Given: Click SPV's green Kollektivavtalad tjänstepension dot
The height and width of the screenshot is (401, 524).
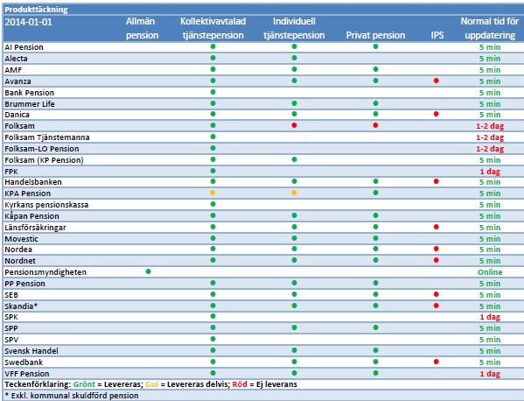Looking at the screenshot, I should pyautogui.click(x=213, y=339).
